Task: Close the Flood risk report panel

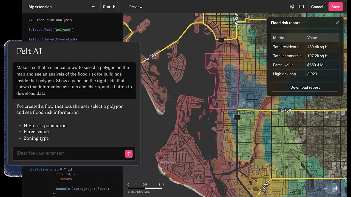Action: pos(337,23)
